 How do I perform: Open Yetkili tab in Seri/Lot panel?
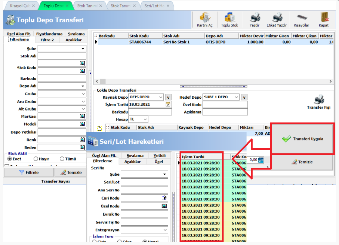(x=160, y=155)
